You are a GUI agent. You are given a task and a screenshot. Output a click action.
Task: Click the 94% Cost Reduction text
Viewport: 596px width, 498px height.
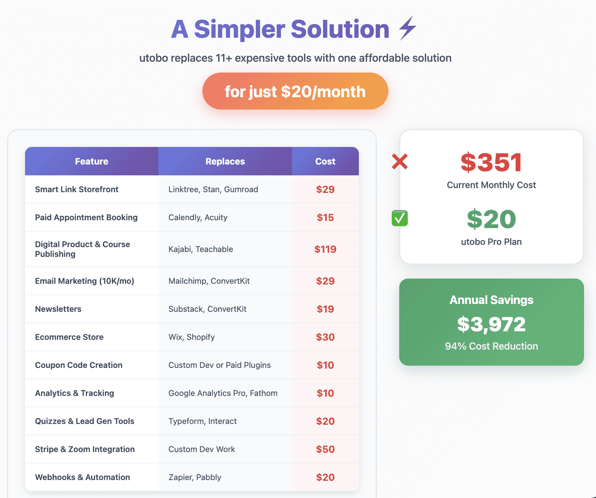(x=491, y=346)
